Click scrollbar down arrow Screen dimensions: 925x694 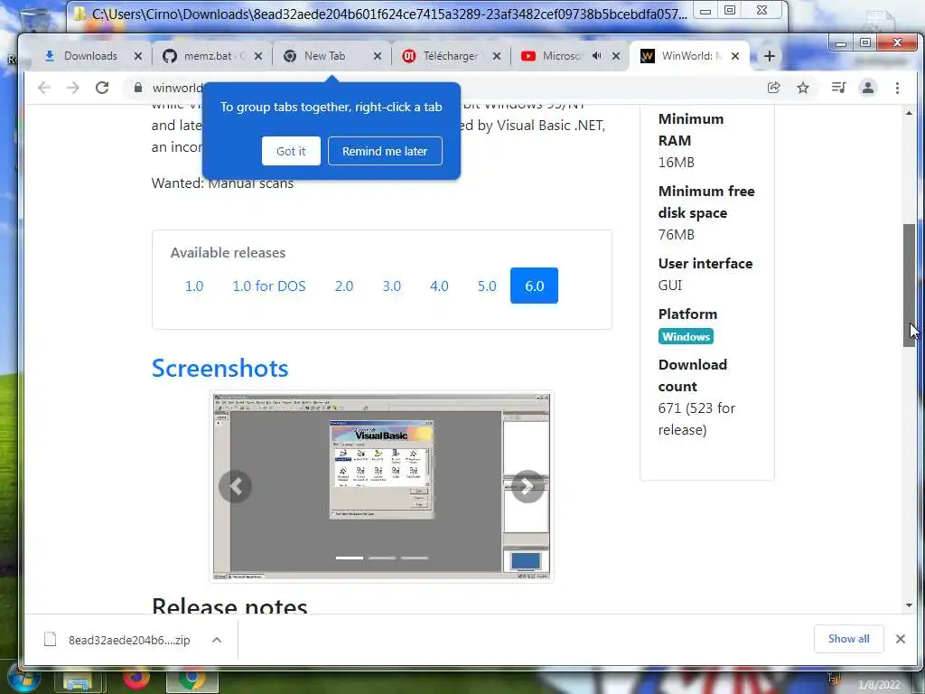coord(909,605)
